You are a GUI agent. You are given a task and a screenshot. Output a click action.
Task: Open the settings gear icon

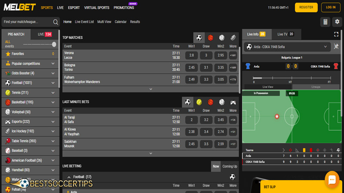click(x=337, y=22)
